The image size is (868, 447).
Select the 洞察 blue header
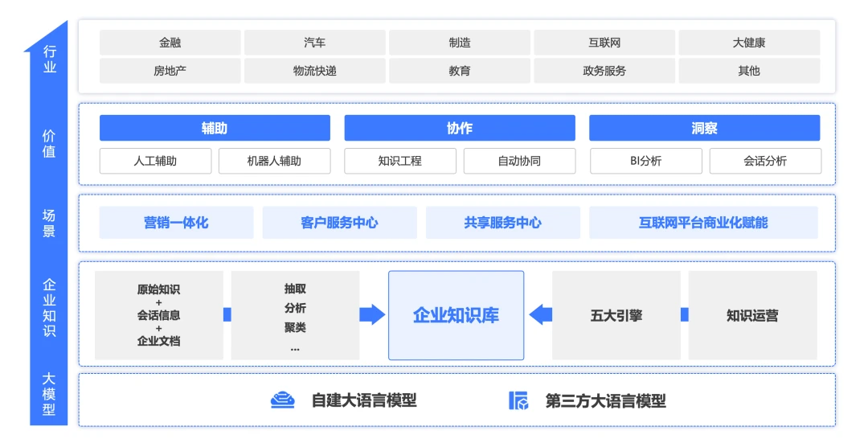[x=704, y=128]
